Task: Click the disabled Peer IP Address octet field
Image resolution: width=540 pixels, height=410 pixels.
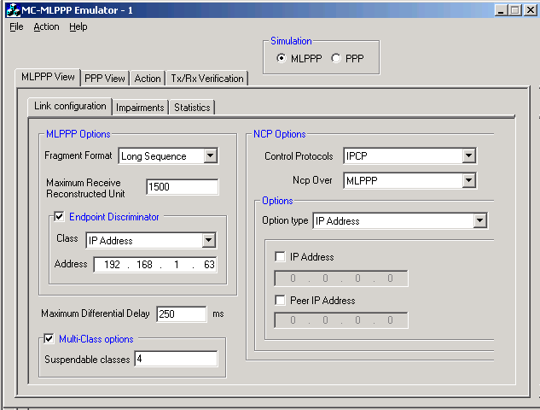Action: click(x=341, y=320)
